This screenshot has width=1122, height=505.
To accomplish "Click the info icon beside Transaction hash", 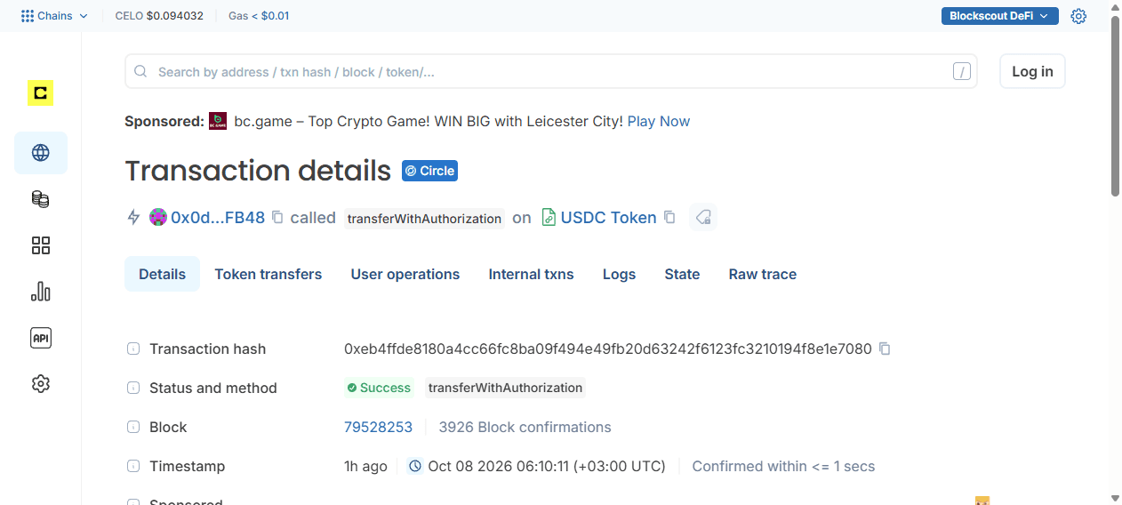I will pyautogui.click(x=133, y=349).
